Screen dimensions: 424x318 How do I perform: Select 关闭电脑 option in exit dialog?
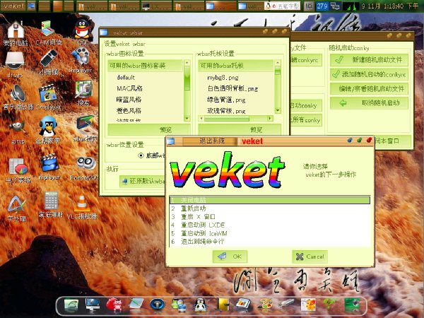tap(270, 200)
